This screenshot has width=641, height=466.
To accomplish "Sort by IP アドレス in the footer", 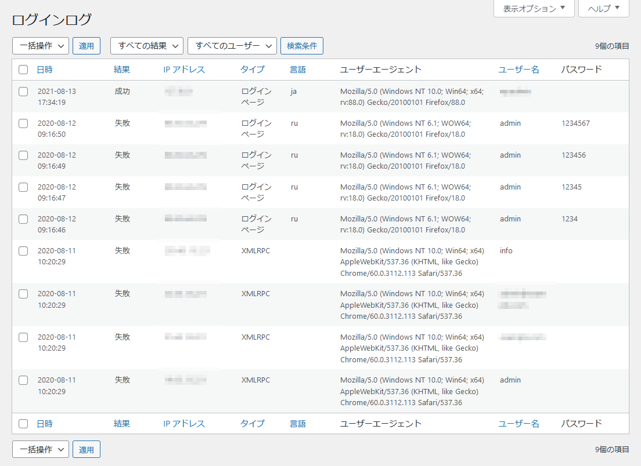I will 184,424.
